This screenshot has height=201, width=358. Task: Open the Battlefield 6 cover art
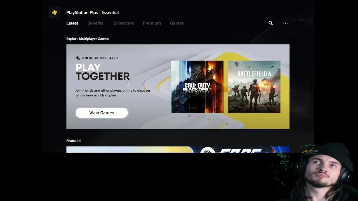[x=254, y=87]
